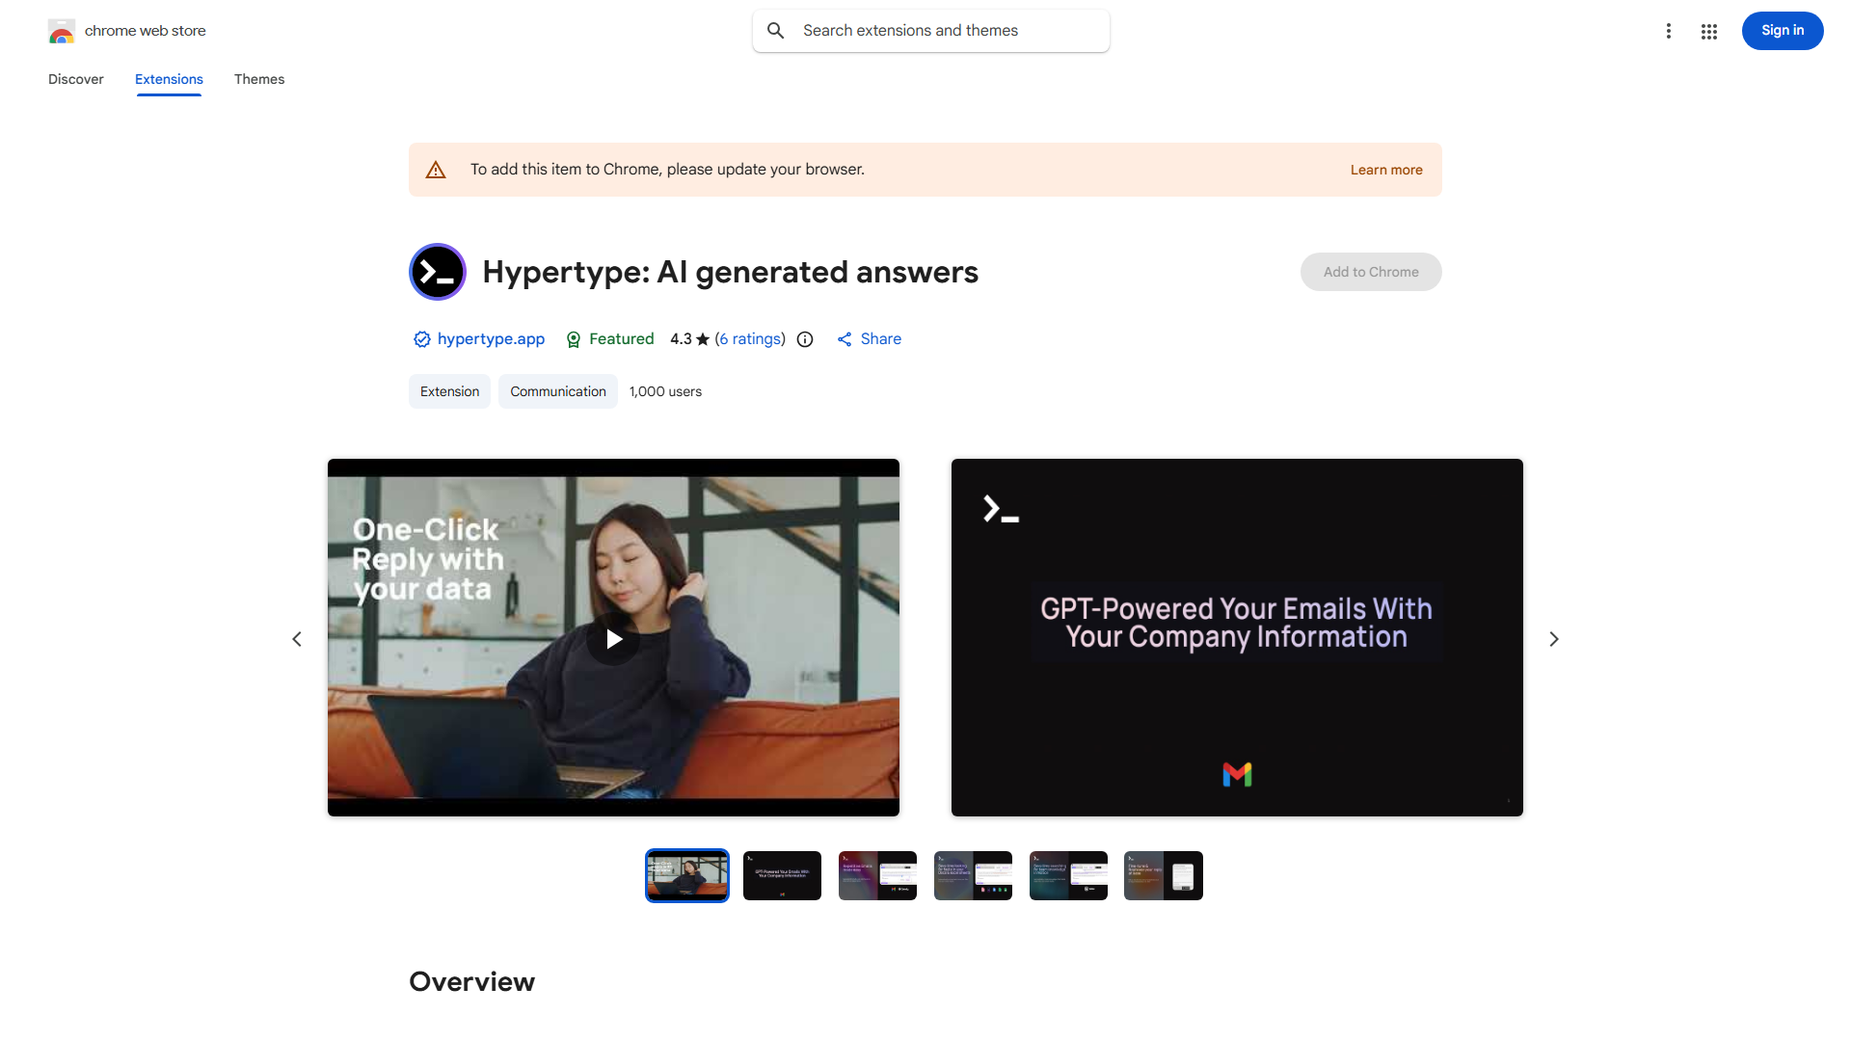The width and height of the screenshot is (1851, 1041).
Task: Select the Communication category chip
Action: (x=557, y=391)
